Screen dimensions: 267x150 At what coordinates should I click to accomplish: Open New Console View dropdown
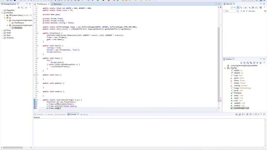pyautogui.click(x=258, y=115)
